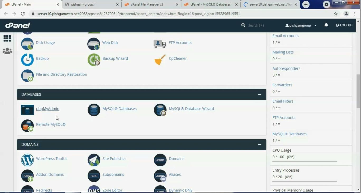Switch to the server10.pishgamweb.net tab
The image size is (361, 193).
pos(271,4)
